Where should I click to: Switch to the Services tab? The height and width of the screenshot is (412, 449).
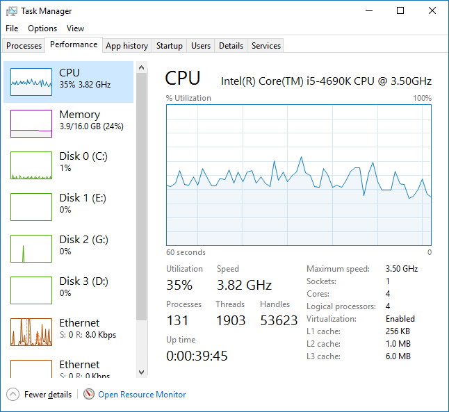[266, 46]
